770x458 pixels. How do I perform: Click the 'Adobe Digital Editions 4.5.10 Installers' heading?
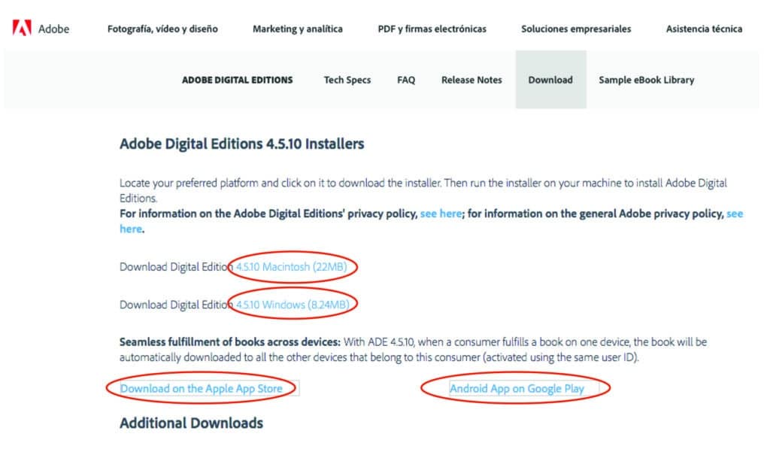(242, 144)
